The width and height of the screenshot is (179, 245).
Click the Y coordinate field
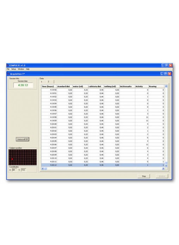click(x=24, y=170)
